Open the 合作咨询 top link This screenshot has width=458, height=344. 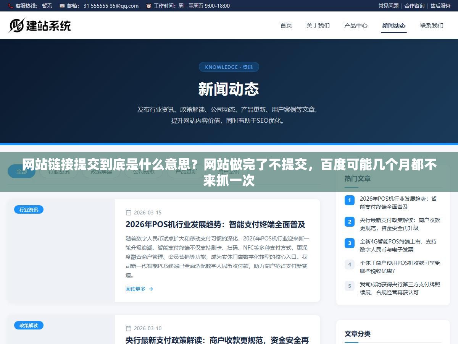point(414,6)
